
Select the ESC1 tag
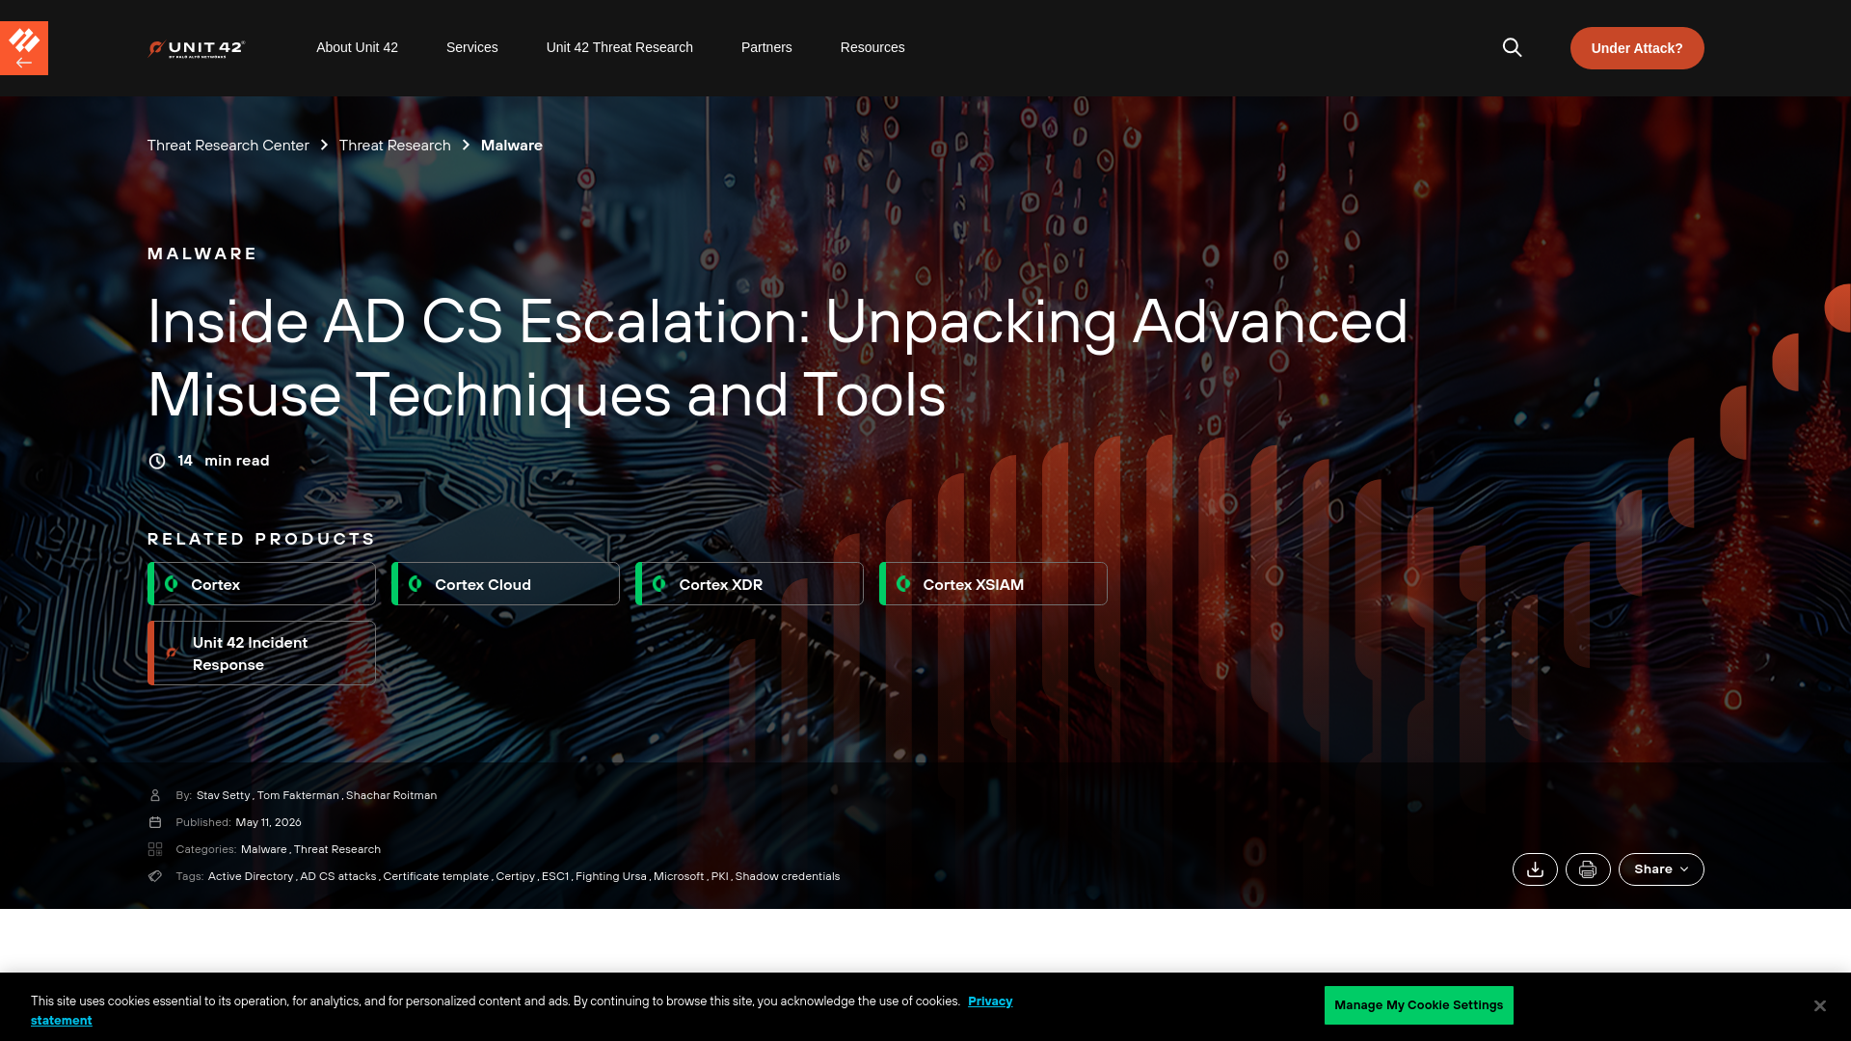555,876
